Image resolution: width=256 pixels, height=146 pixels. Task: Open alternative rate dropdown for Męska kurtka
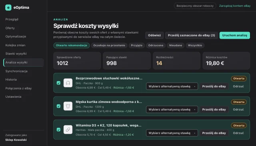coord(172,110)
